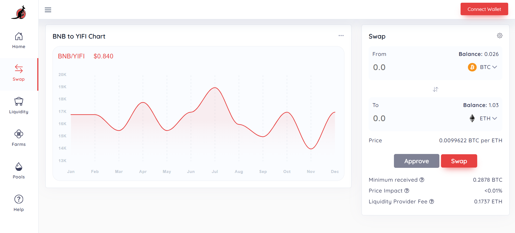
Task: Open swap settings gear icon
Action: pyautogui.click(x=499, y=36)
